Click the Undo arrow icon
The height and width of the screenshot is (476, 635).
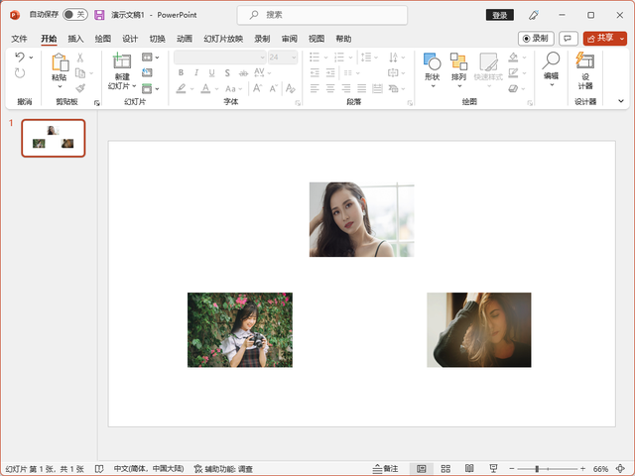pyautogui.click(x=20, y=58)
